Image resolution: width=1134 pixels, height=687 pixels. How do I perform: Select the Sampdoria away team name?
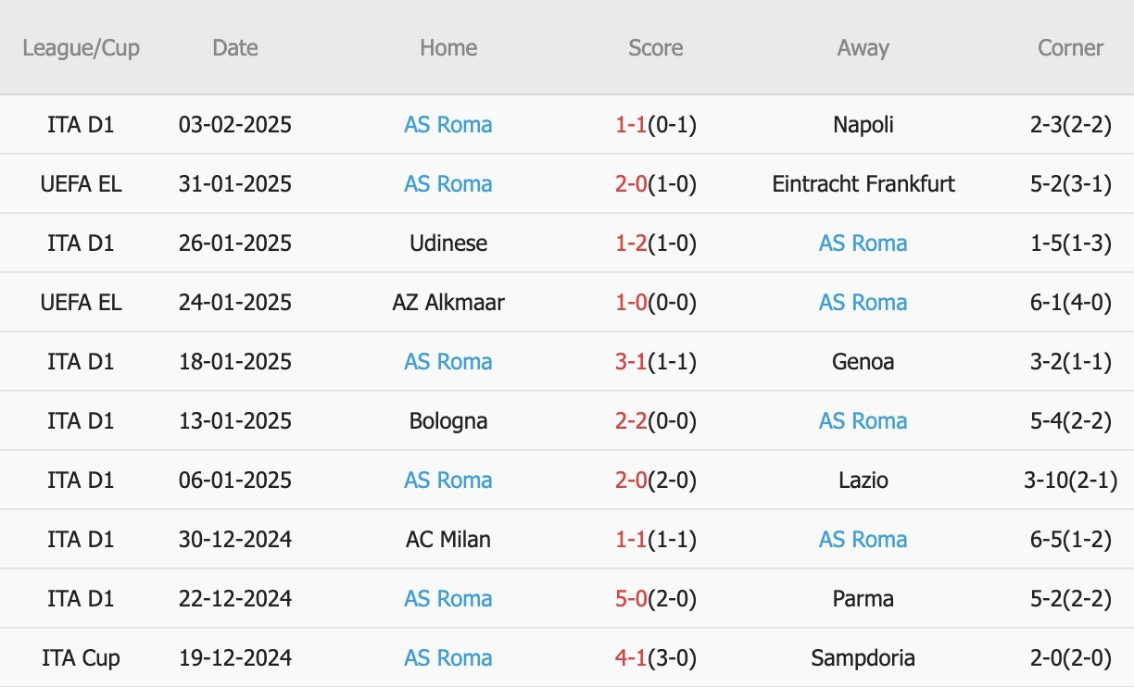click(863, 658)
